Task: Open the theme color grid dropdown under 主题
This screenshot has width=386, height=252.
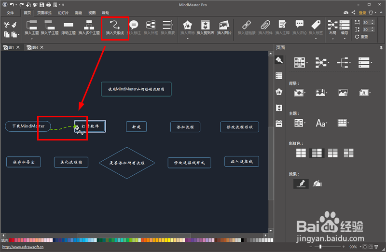Action: [x=343, y=123]
